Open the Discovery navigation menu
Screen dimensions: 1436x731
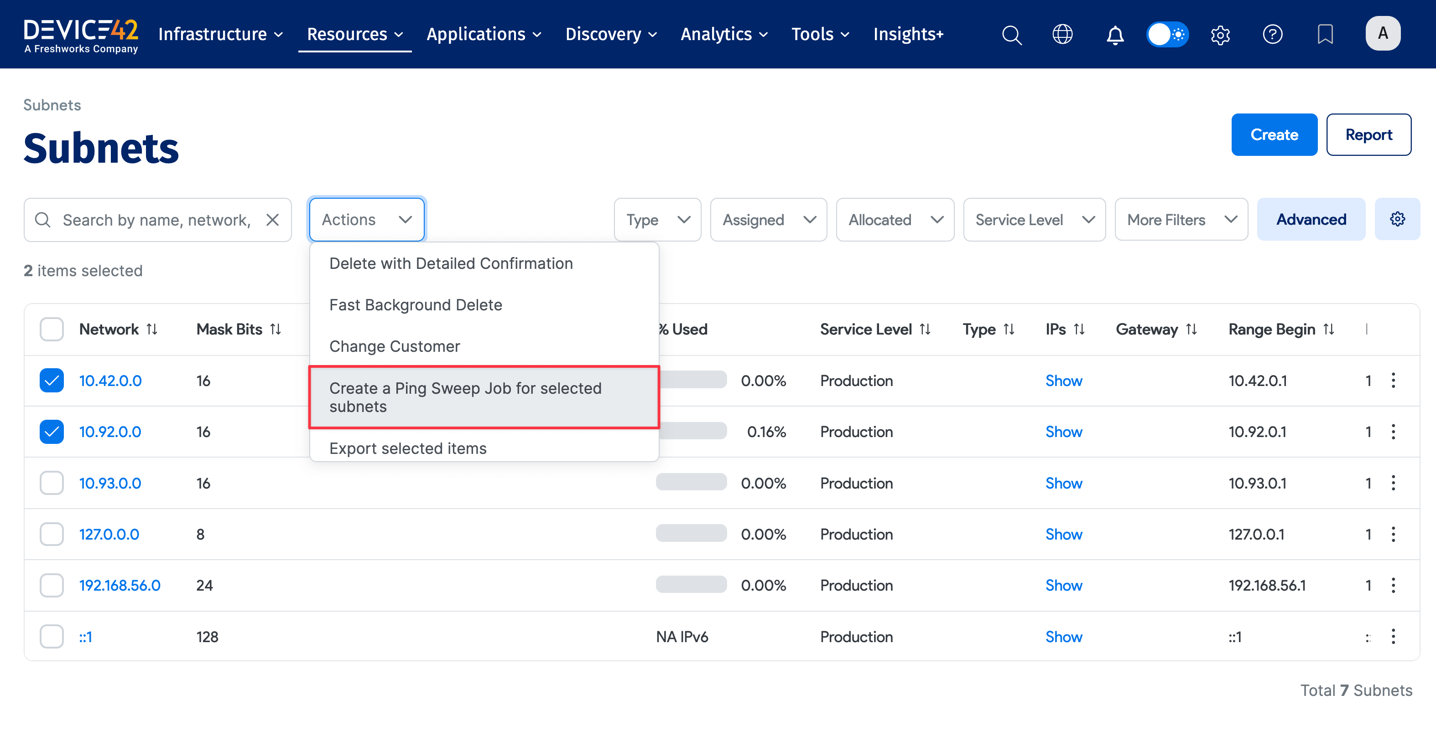click(611, 35)
